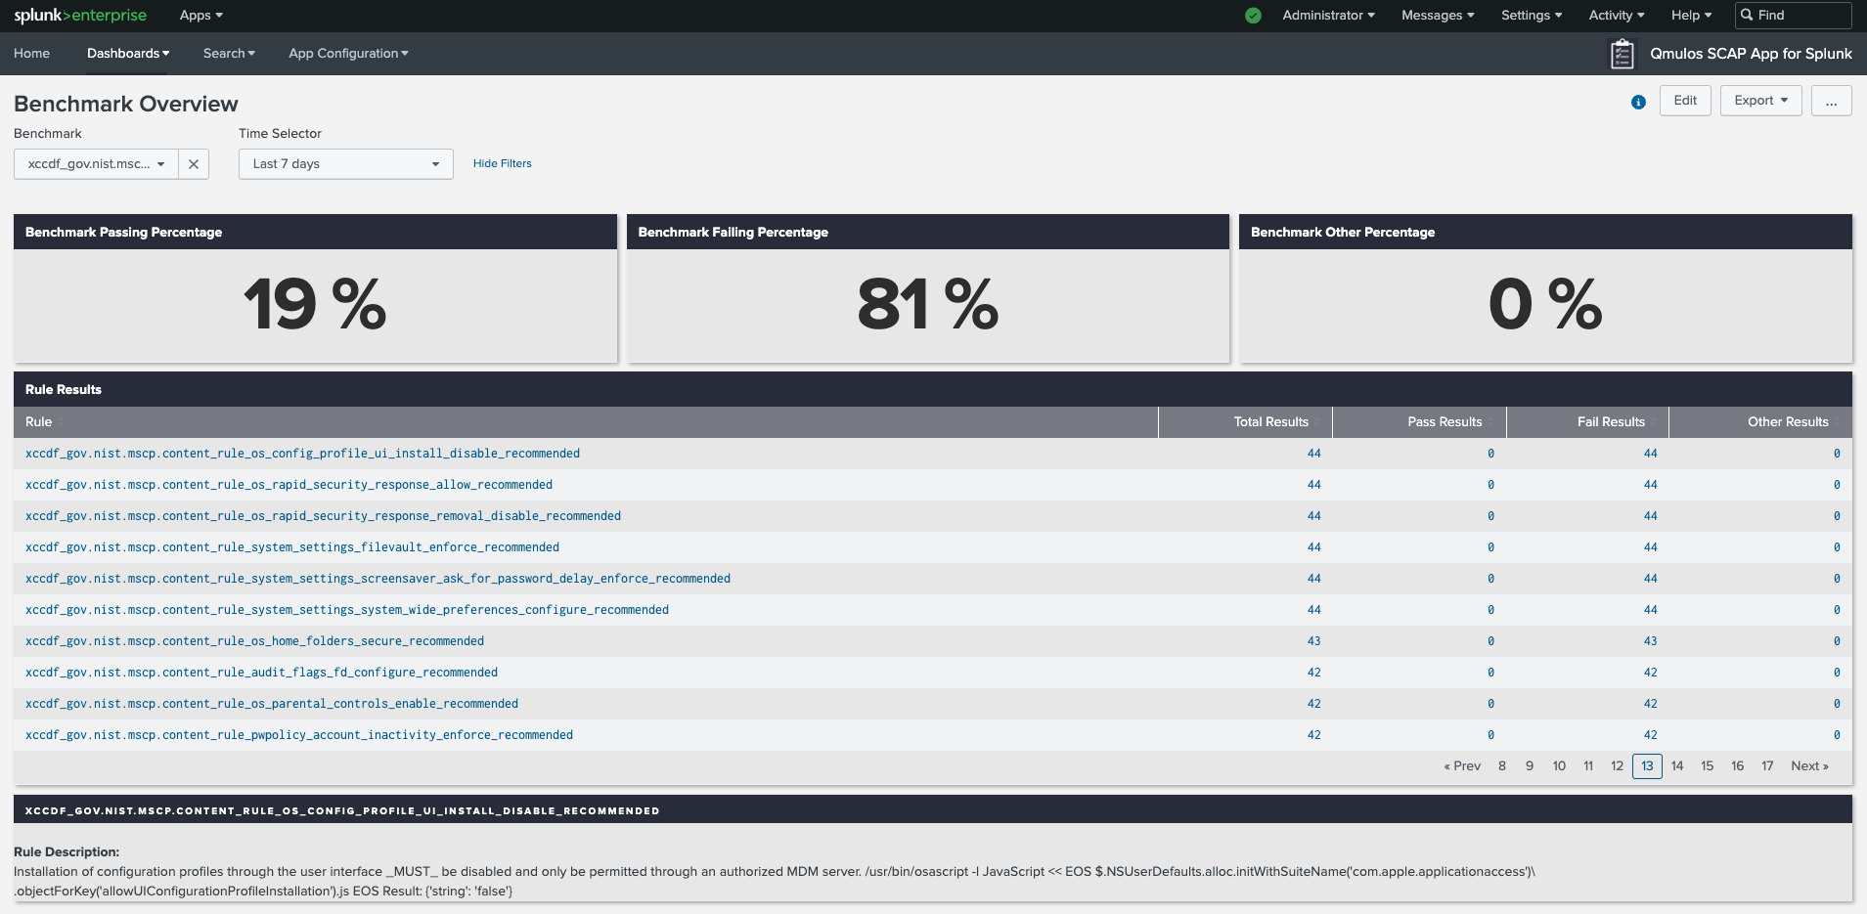Sort by Total Results column header
Screen dimensions: 1867x914
tap(1245, 422)
